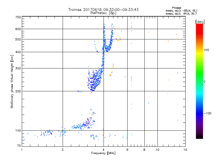Click the 'mean, sd,X: 94.9, 30.7' text

coord(181,14)
